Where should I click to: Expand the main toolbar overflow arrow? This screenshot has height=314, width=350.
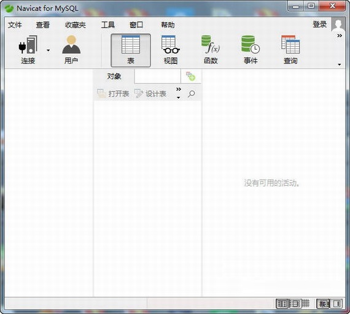click(x=340, y=64)
